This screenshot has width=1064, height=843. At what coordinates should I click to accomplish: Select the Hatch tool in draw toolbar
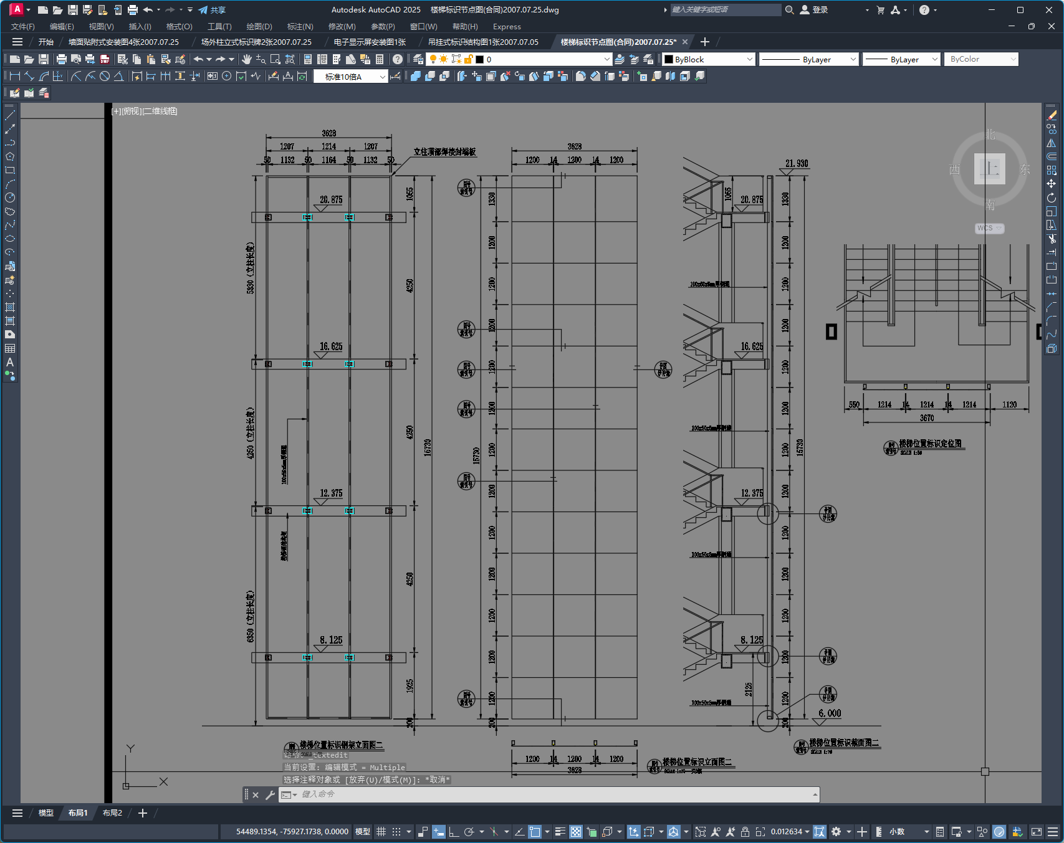(x=10, y=307)
